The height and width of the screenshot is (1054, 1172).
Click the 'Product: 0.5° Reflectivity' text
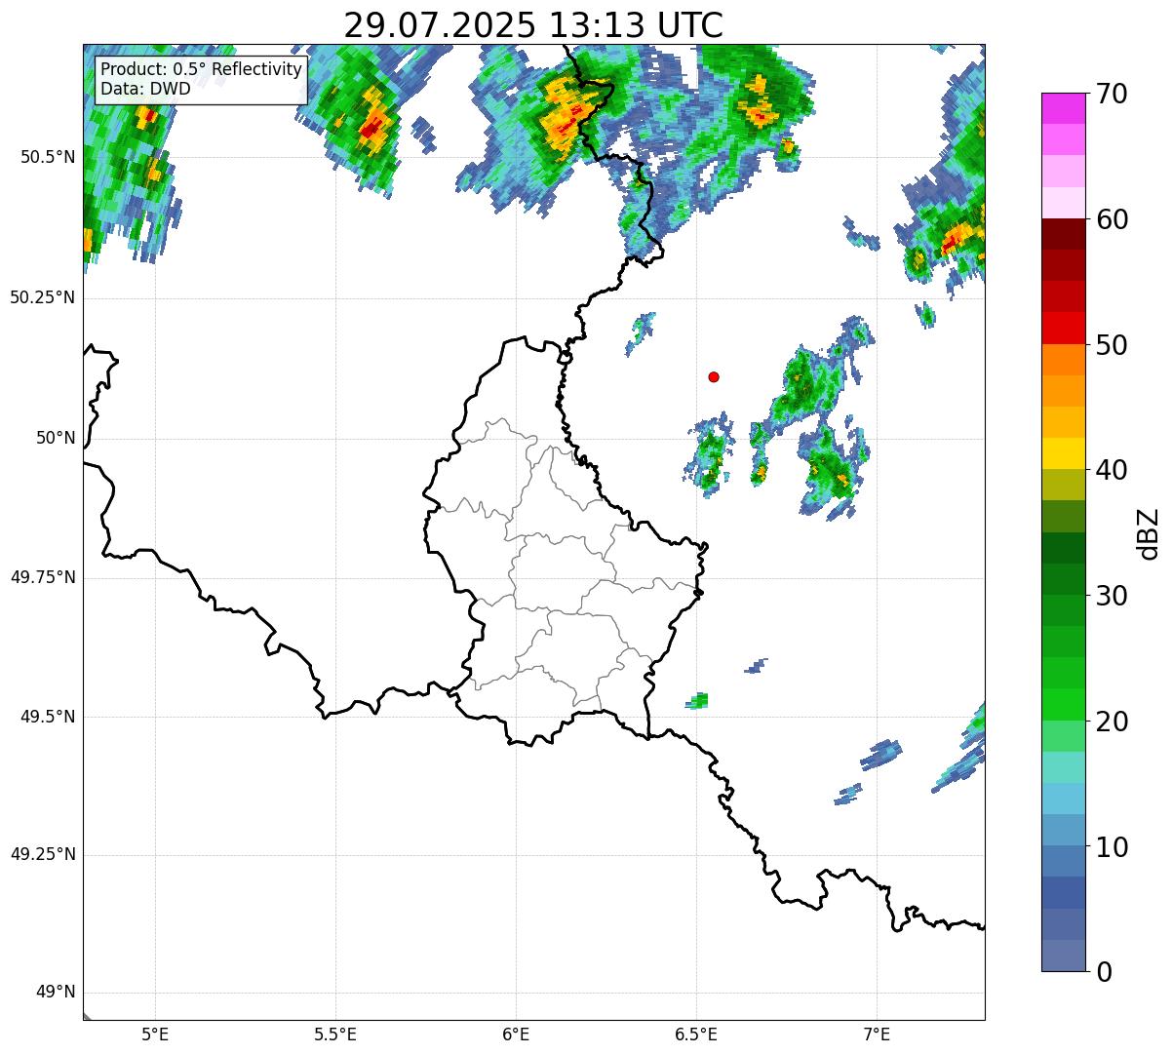click(x=202, y=69)
